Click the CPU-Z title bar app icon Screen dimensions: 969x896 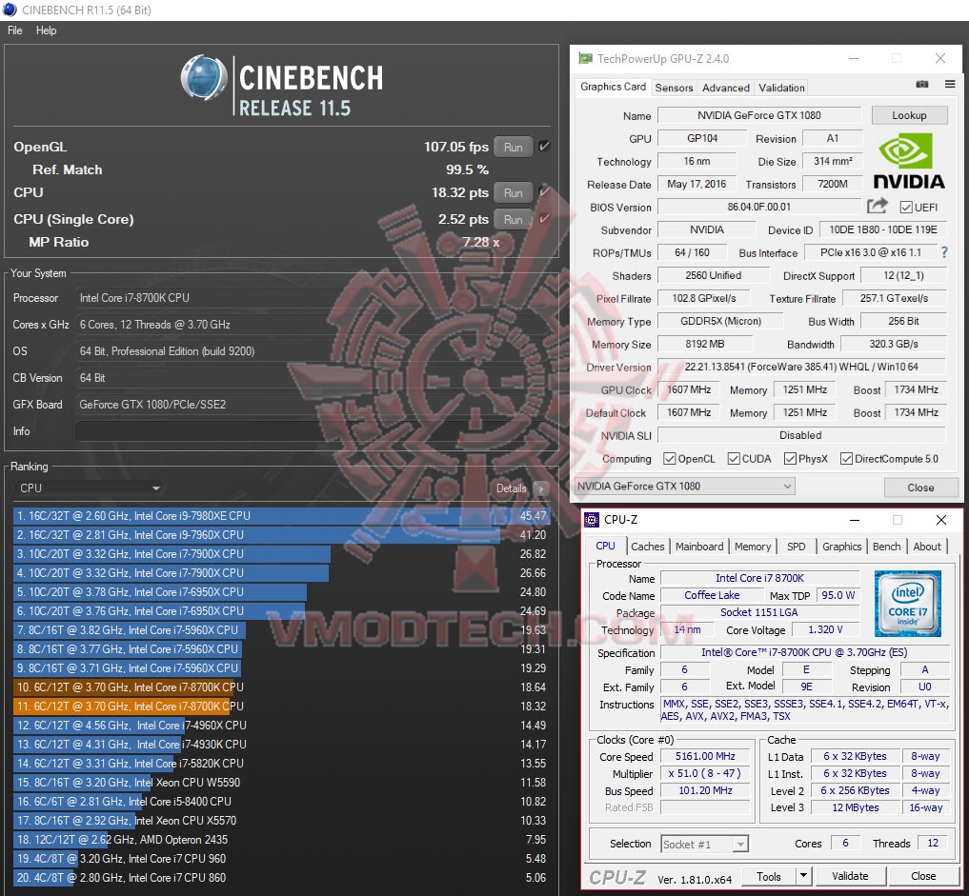coord(592,520)
